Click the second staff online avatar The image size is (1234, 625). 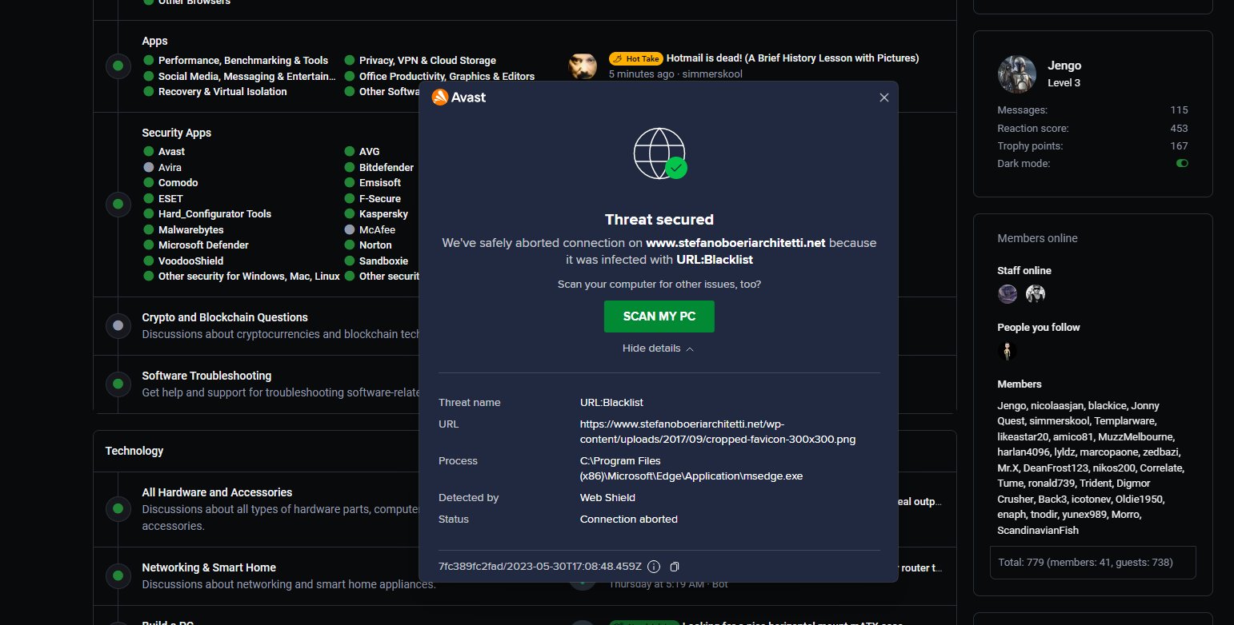click(1036, 293)
